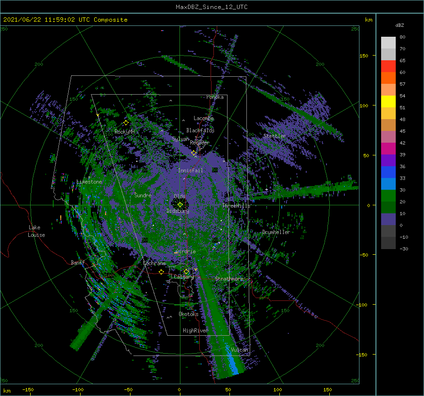Screen dimensions: 424x396
Task: Click the Banff label
Action: 78,262
